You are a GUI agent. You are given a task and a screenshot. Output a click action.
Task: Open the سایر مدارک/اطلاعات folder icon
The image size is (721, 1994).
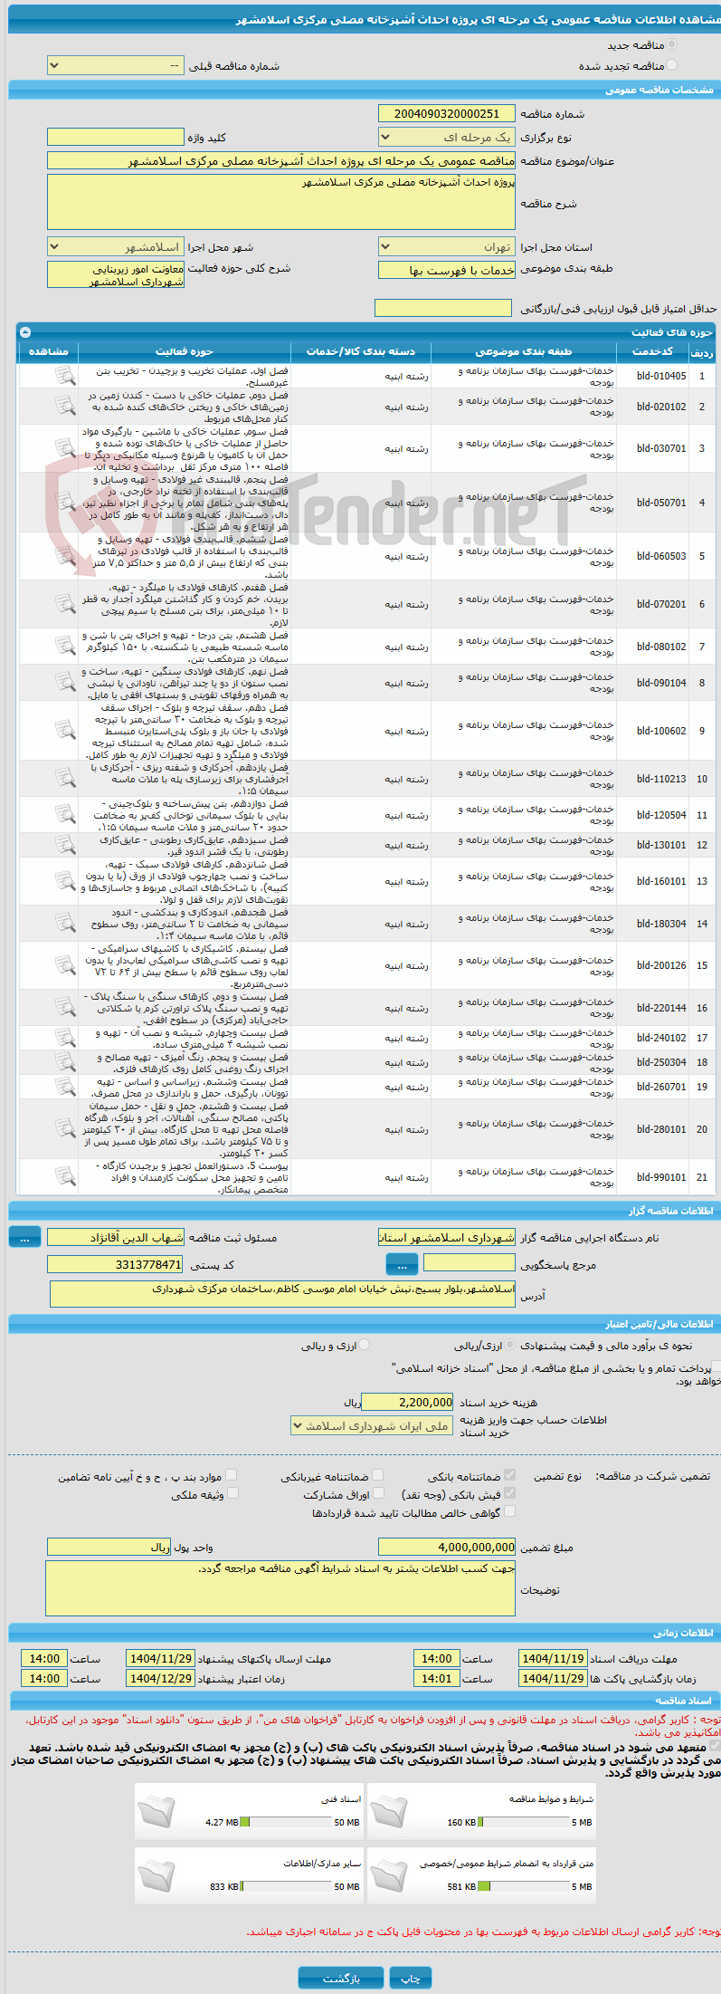tap(156, 1874)
